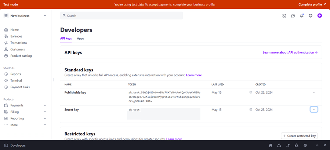
Task: Switch to the Apps tab
Action: [x=80, y=38]
